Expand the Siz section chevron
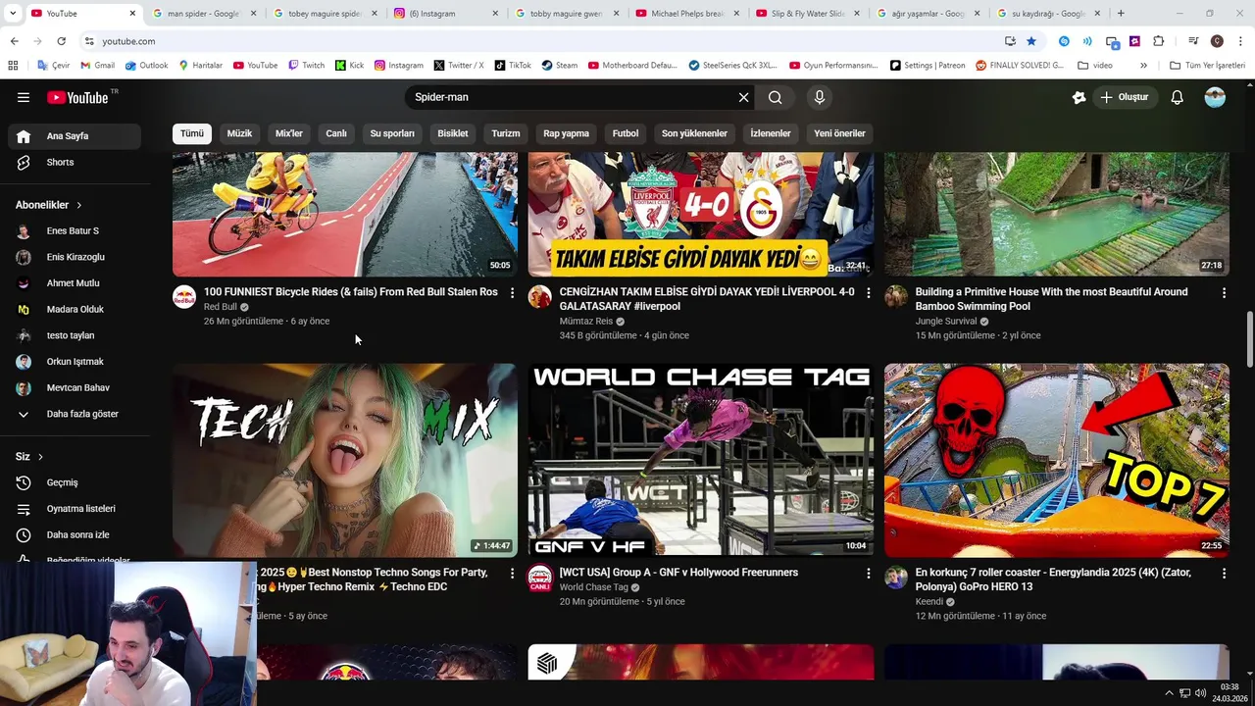The width and height of the screenshot is (1255, 706). 40,457
